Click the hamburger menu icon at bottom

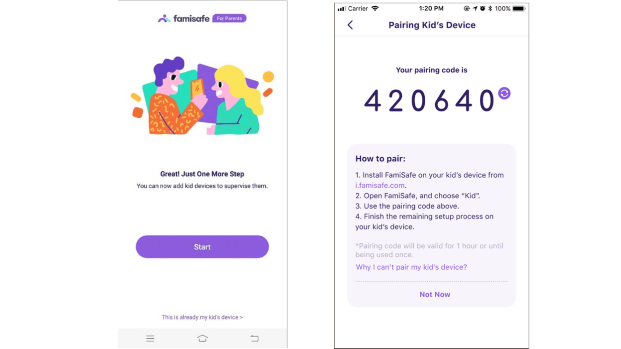[150, 338]
